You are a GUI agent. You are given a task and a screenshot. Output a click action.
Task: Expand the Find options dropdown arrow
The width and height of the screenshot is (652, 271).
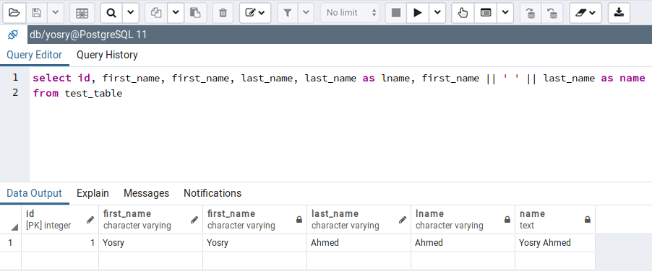click(x=131, y=13)
